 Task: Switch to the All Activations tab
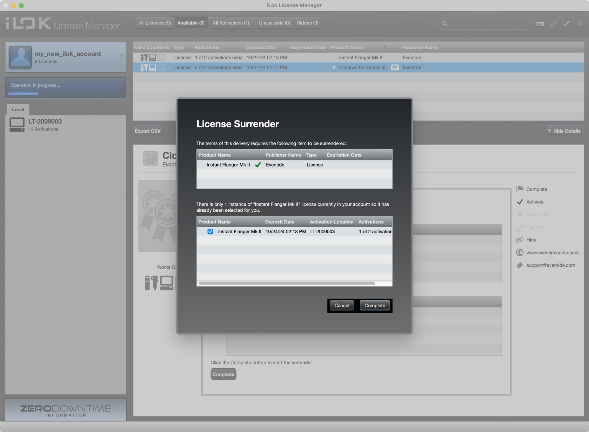pos(231,23)
